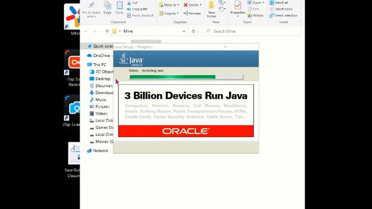372x209 pixels.
Task: Click Invert selection in ribbon
Action: point(283,16)
